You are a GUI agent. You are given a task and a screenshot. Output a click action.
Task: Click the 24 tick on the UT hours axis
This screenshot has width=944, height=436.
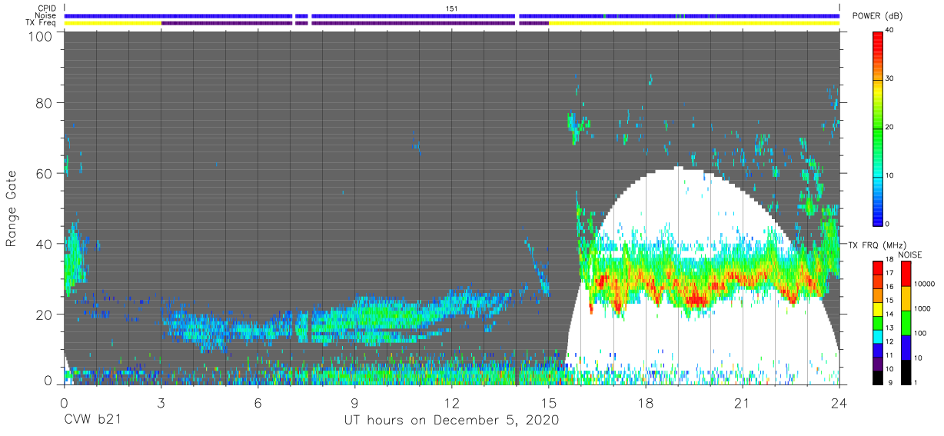[839, 402]
